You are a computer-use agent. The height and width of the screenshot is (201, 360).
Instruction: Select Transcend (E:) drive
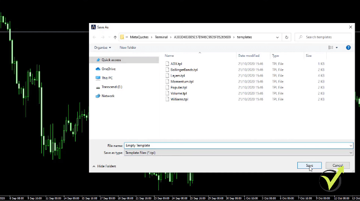pos(112,87)
